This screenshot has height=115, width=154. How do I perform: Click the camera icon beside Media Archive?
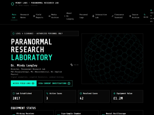coord(50,16)
